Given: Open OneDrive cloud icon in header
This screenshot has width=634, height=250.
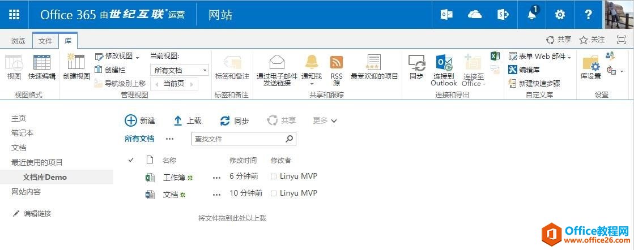Looking at the screenshot, I should (x=475, y=15).
